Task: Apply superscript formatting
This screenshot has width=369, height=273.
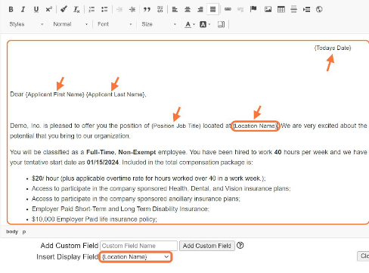Action: click(48, 10)
